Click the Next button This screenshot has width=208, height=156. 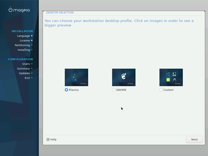(194, 139)
